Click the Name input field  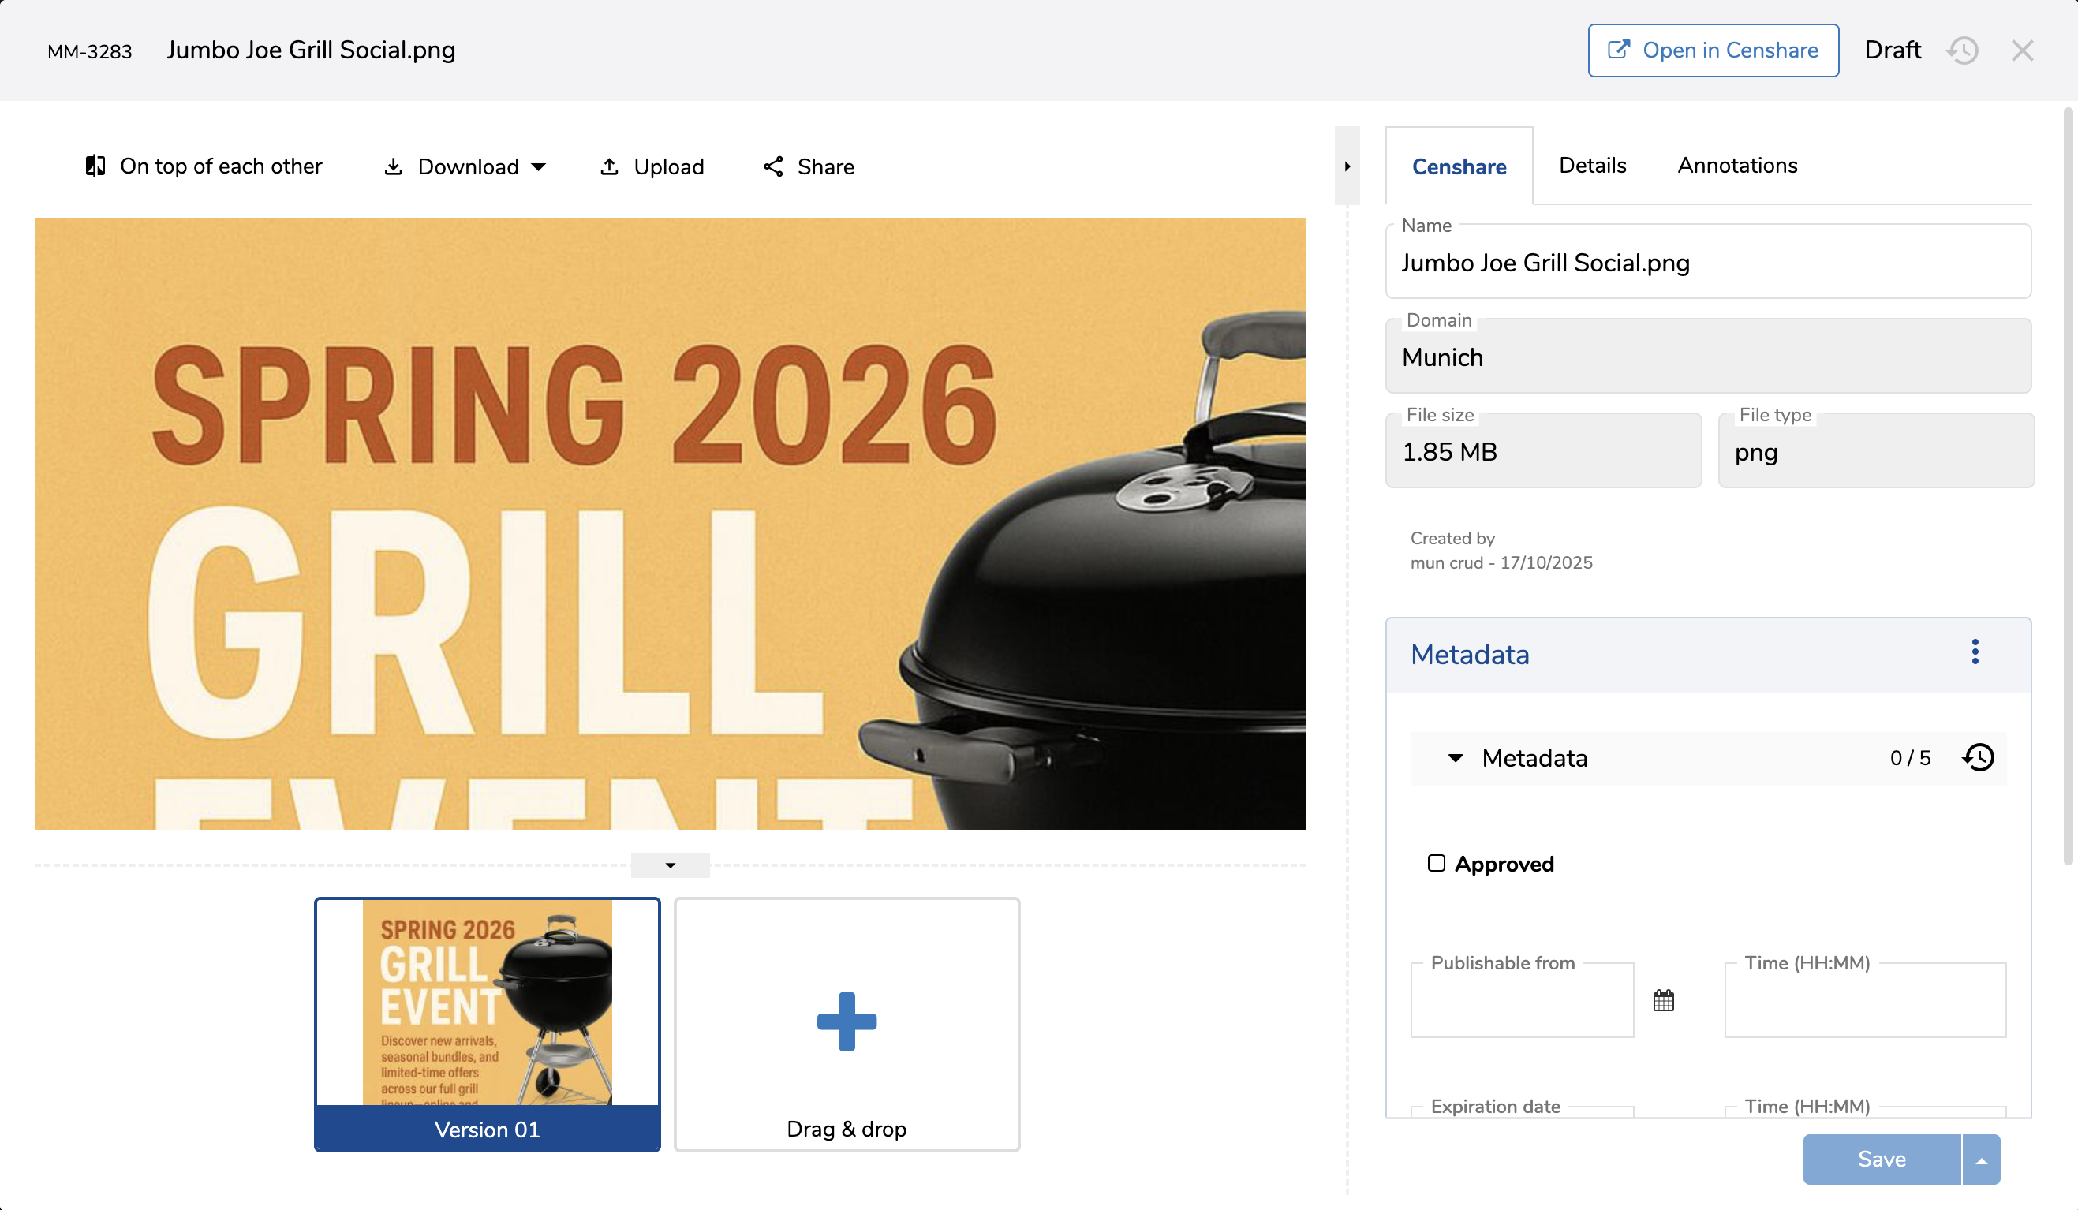click(1709, 261)
